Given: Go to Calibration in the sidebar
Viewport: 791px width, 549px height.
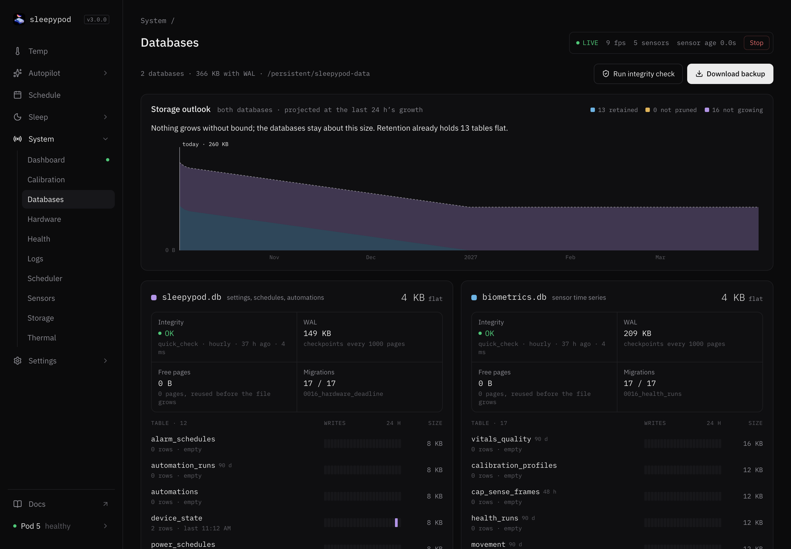Looking at the screenshot, I should pyautogui.click(x=68, y=180).
